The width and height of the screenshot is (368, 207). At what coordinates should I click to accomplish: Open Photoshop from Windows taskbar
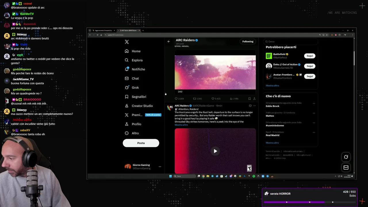point(244,176)
